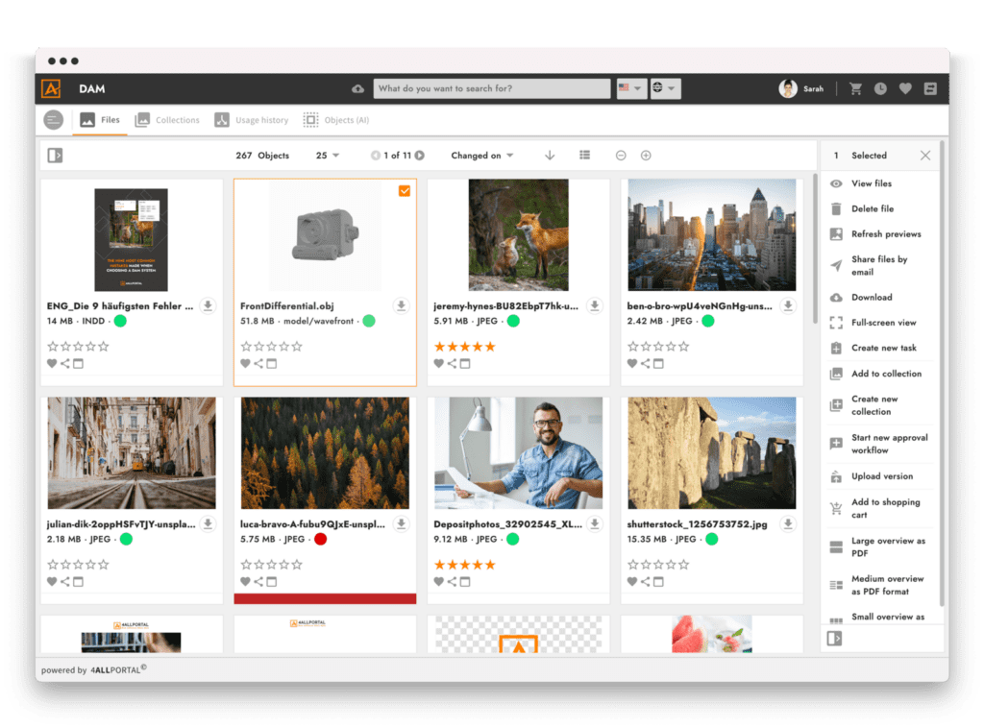984x728 pixels.
Task: Open the language flag dropdown in the header
Action: tap(630, 87)
